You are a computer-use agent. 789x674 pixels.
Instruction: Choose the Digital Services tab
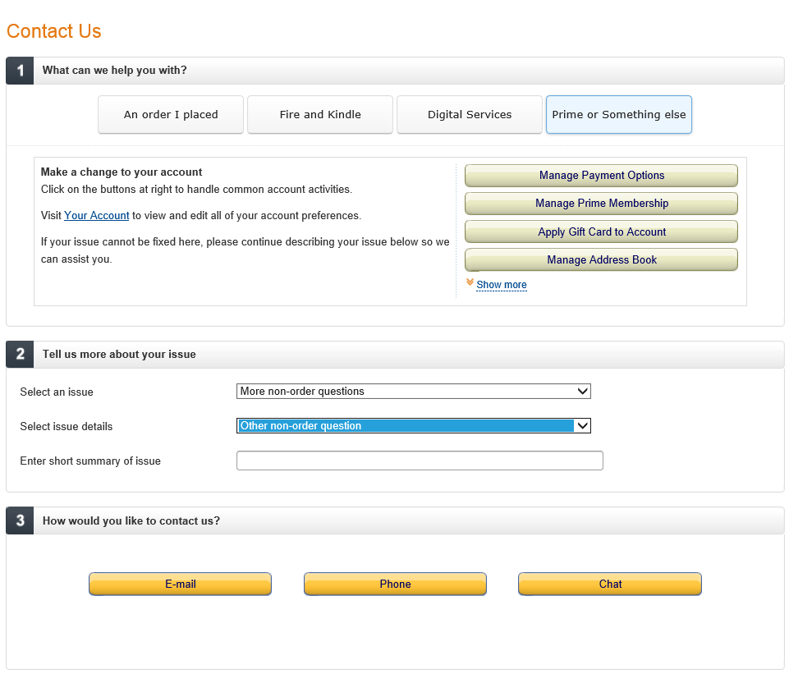[x=470, y=115]
